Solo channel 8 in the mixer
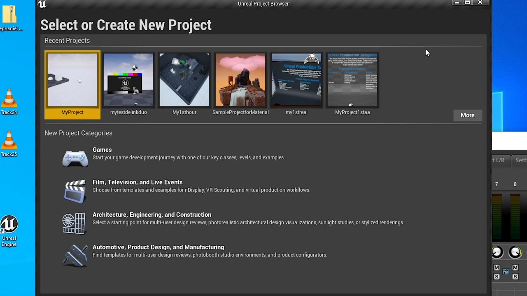Screen dimensions: 527x296 click(x=515, y=277)
